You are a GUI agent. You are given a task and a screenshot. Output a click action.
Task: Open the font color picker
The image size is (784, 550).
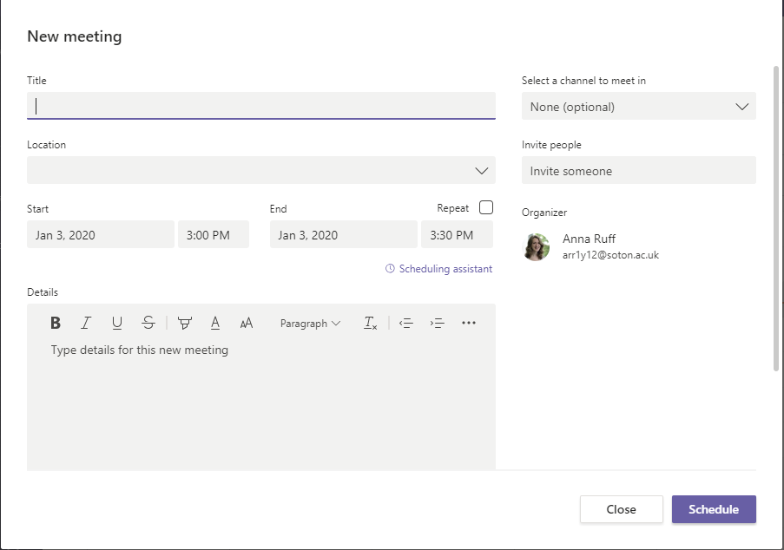[215, 323]
